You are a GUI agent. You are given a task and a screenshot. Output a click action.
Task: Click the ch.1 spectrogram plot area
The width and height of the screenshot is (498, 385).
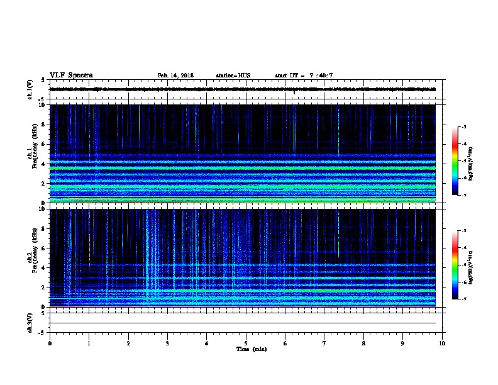(x=243, y=153)
